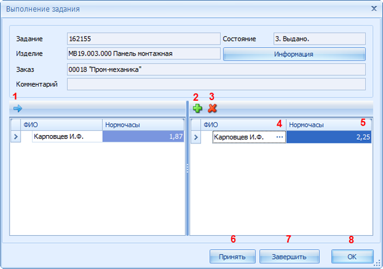Viewport: 383px width, 269px height.
Task: Click the Изделие field MB19.003.000 Панель монтажная
Action: (144, 54)
